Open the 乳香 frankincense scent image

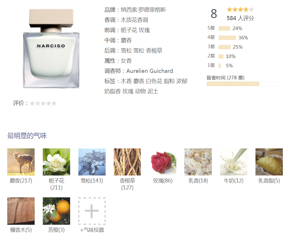point(198,162)
